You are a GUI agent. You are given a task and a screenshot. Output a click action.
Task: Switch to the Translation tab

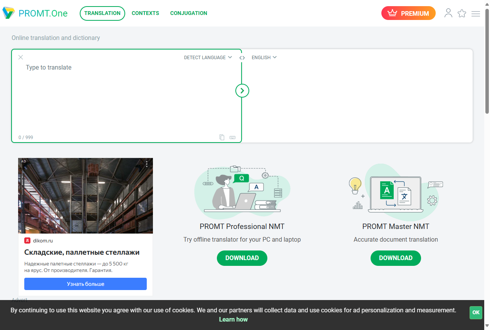coord(102,13)
